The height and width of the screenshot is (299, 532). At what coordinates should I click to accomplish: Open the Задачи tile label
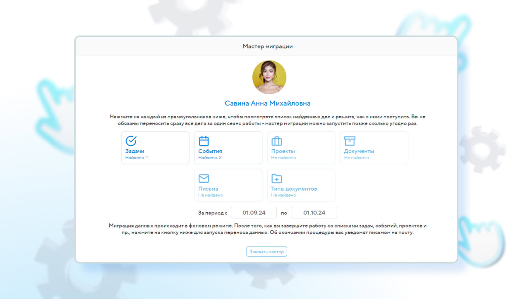pyautogui.click(x=135, y=151)
